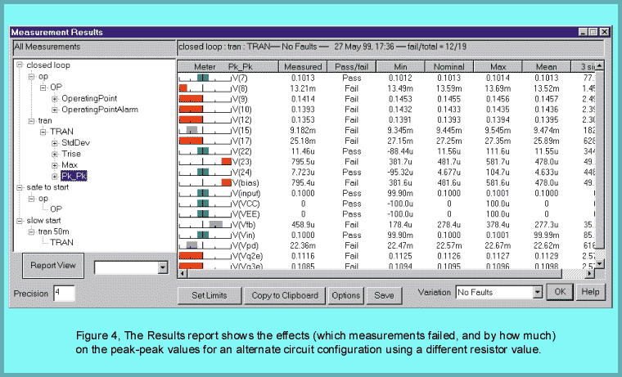This screenshot has width=622, height=377.
Task: Click the meter bar for V(bias)
Action: click(x=225, y=182)
